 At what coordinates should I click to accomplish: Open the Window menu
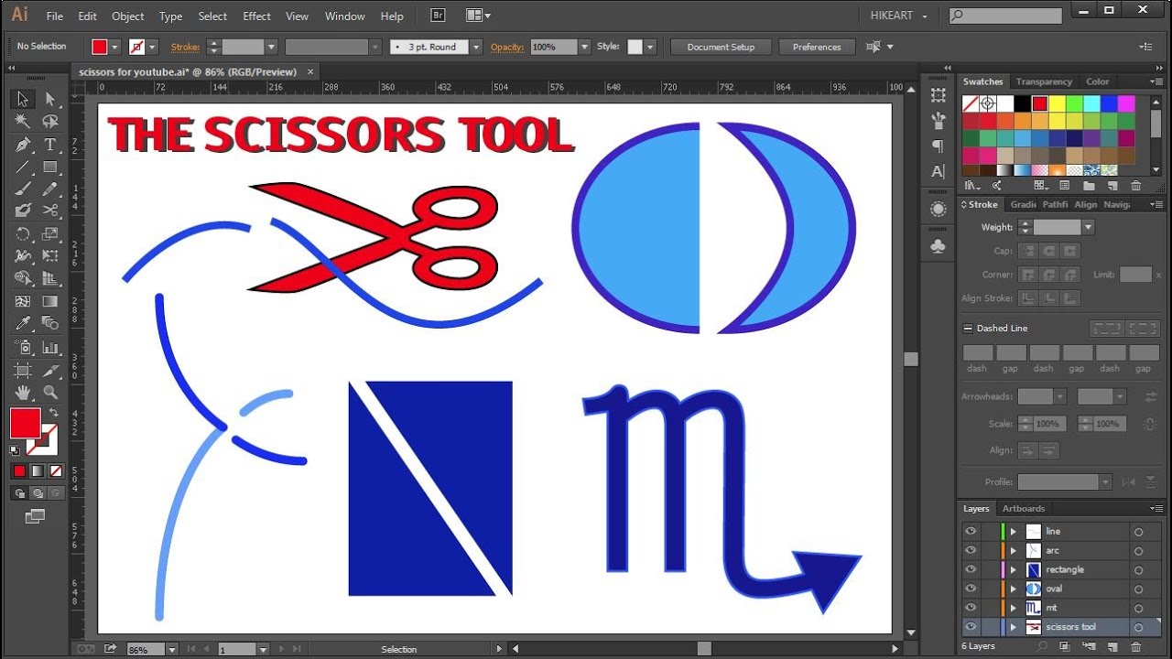click(344, 16)
